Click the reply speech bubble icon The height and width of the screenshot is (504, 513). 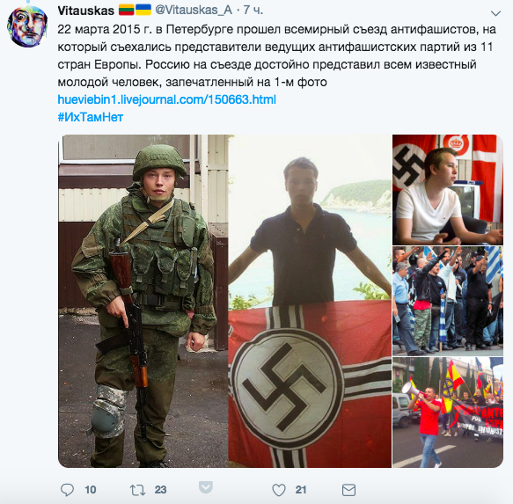click(68, 490)
